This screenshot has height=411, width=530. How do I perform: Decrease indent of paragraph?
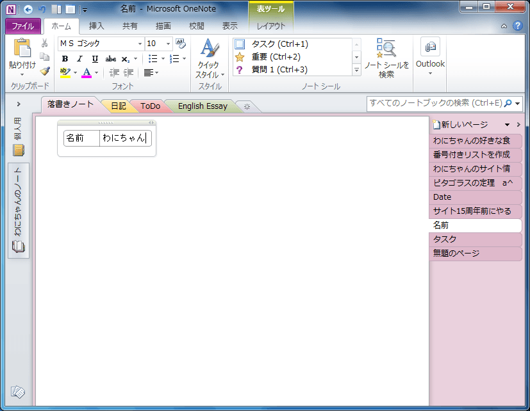pos(114,72)
